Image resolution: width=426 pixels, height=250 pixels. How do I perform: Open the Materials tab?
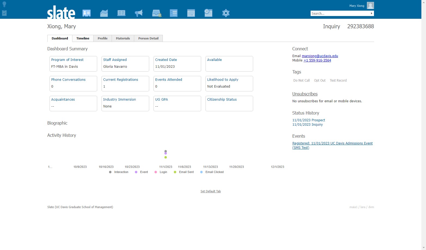[123, 38]
